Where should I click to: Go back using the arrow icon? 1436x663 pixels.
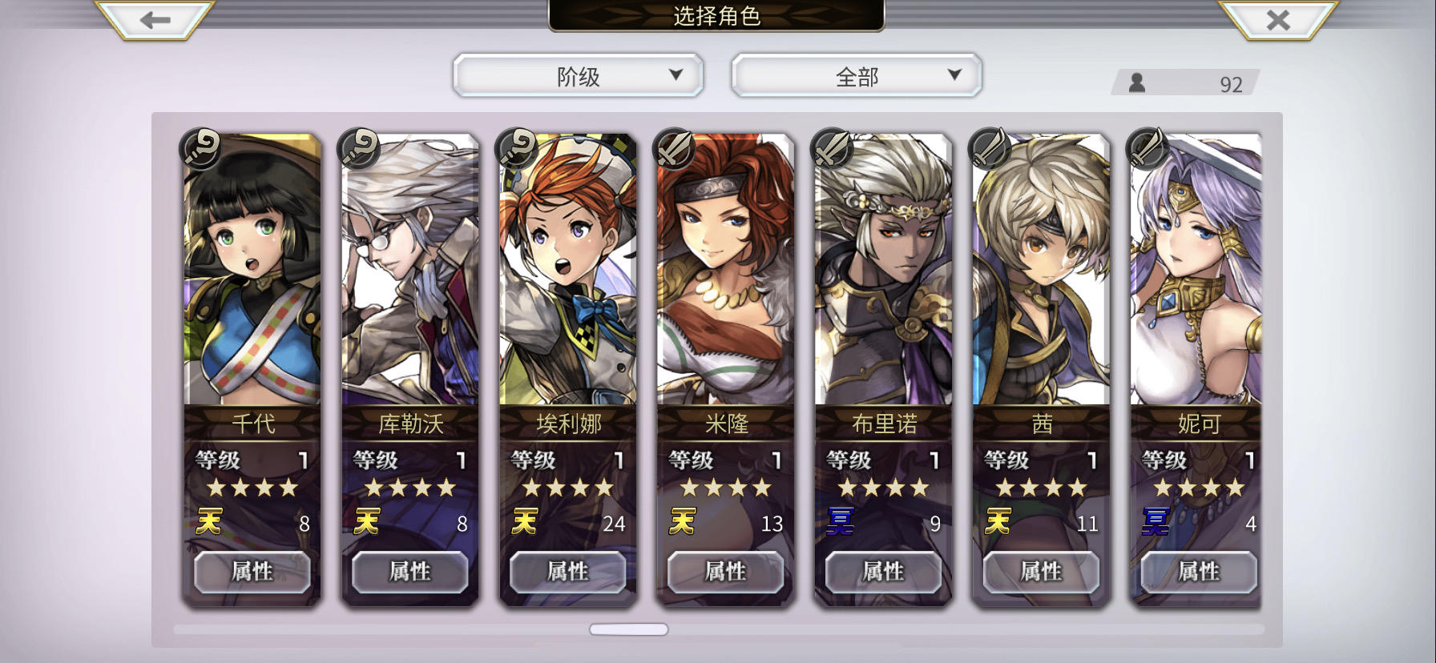tap(155, 20)
